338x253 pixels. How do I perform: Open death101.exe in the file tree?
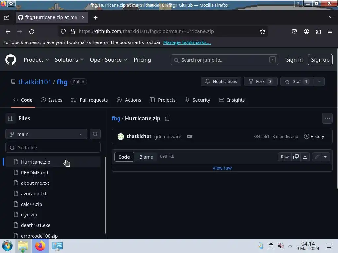(53, 225)
